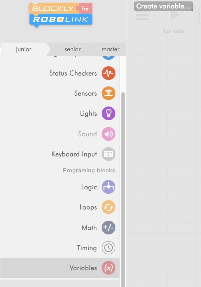The height and width of the screenshot is (287, 201).
Task: Click the Run code play button
Action: (x=174, y=16)
